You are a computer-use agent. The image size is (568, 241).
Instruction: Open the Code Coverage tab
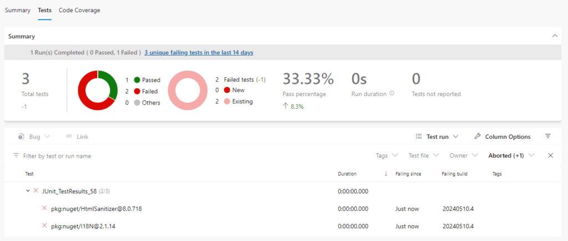click(x=79, y=10)
